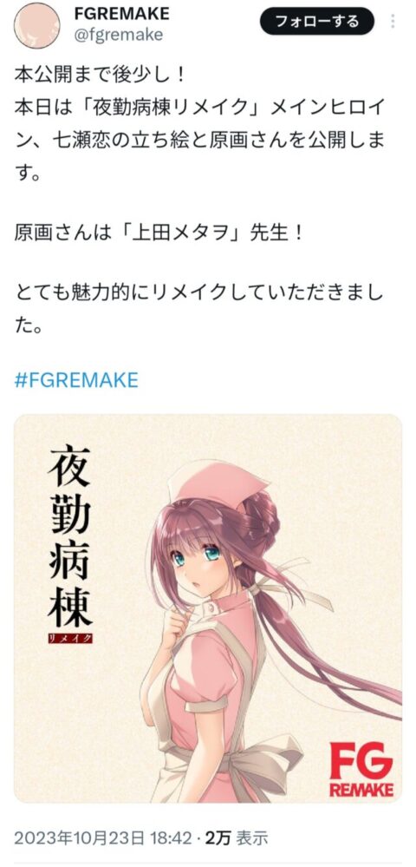Open the 2万 表示 view count
This screenshot has width=416, height=867.
pyautogui.click(x=237, y=837)
